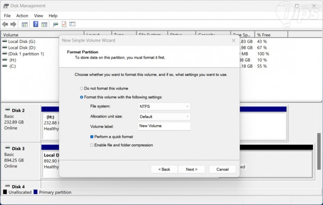The image size is (323, 205).
Task: Click the drive icon beside Local Disk (D:)
Action: pyautogui.click(x=4, y=47)
